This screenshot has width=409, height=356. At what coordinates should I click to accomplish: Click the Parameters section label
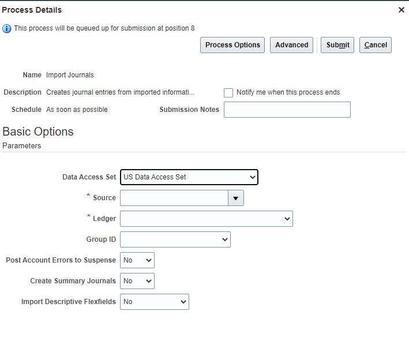click(22, 146)
